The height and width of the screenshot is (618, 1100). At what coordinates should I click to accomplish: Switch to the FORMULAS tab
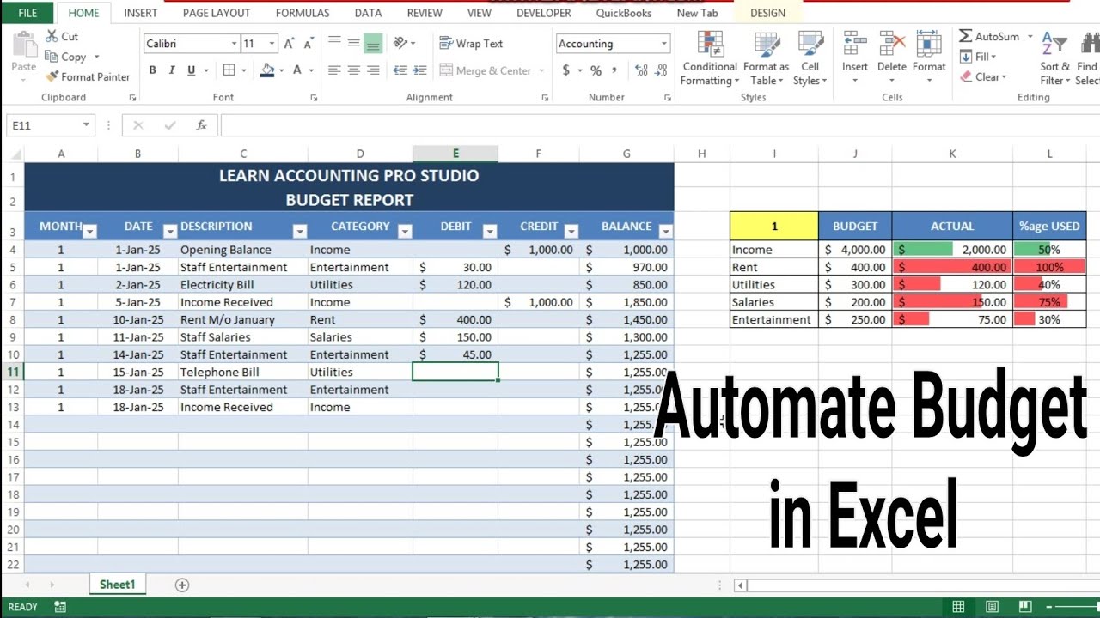click(x=302, y=13)
